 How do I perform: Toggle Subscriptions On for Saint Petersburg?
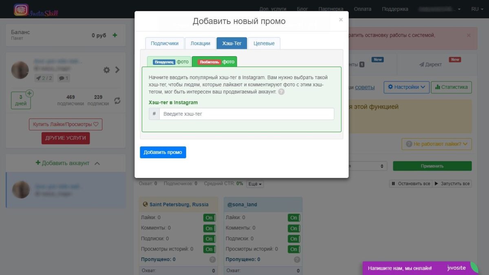tap(209, 239)
